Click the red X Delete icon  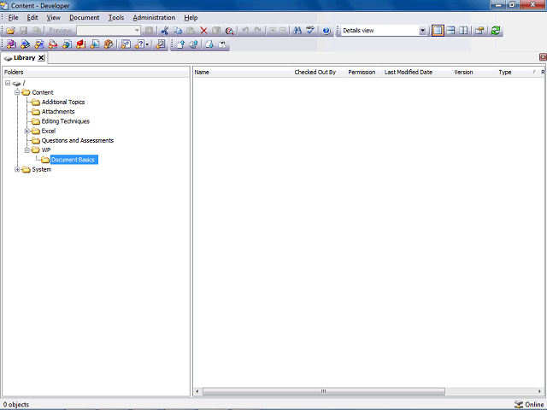[203, 31]
